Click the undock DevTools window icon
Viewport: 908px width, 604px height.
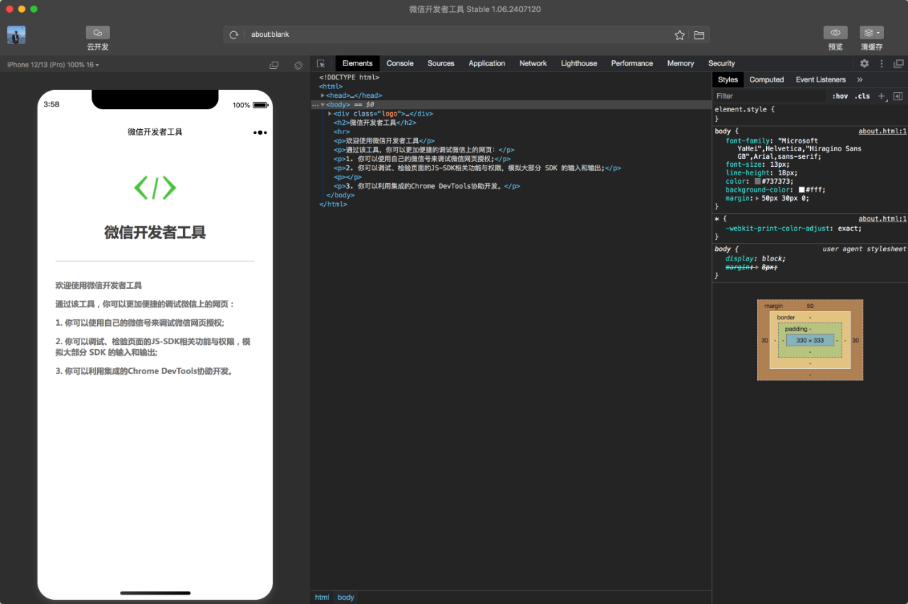pos(899,64)
